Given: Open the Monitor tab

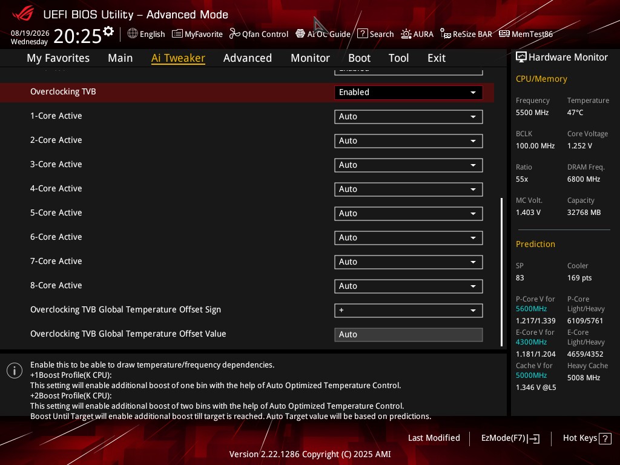Looking at the screenshot, I should click(x=311, y=58).
